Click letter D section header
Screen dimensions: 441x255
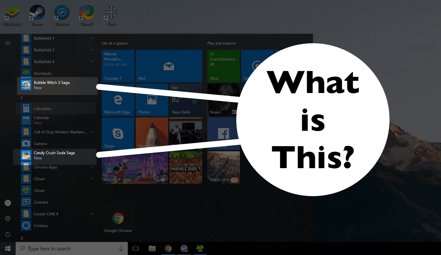22,238
